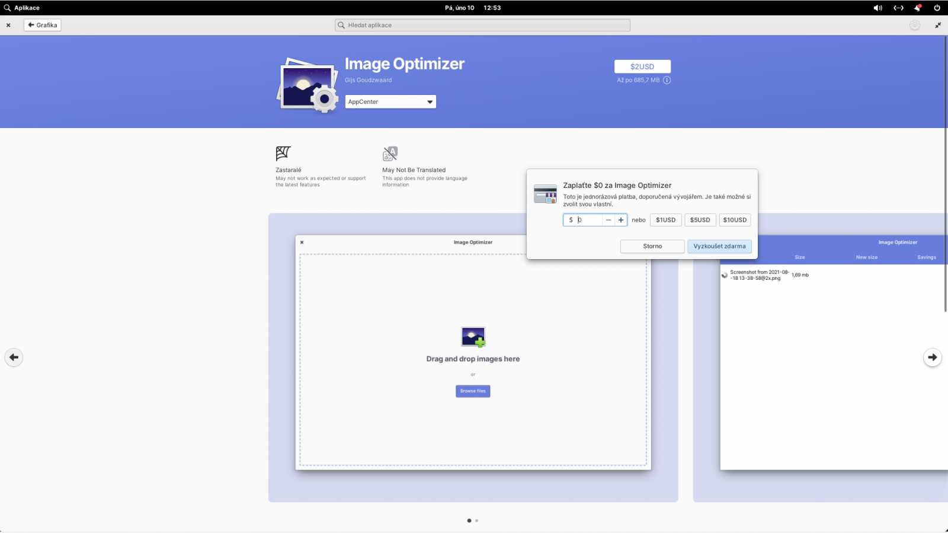Screen dimensions: 948x533
Task: Open the network indicator
Action: pyautogui.click(x=898, y=8)
